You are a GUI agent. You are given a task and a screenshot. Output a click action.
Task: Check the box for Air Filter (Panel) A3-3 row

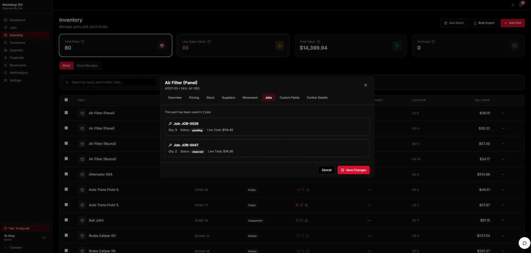pyautogui.click(x=66, y=128)
